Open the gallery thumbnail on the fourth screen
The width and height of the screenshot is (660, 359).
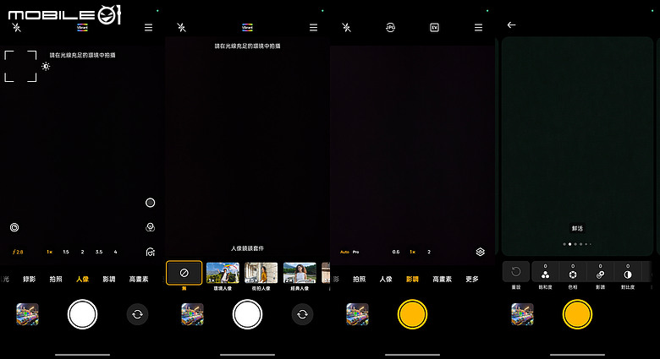(x=522, y=314)
